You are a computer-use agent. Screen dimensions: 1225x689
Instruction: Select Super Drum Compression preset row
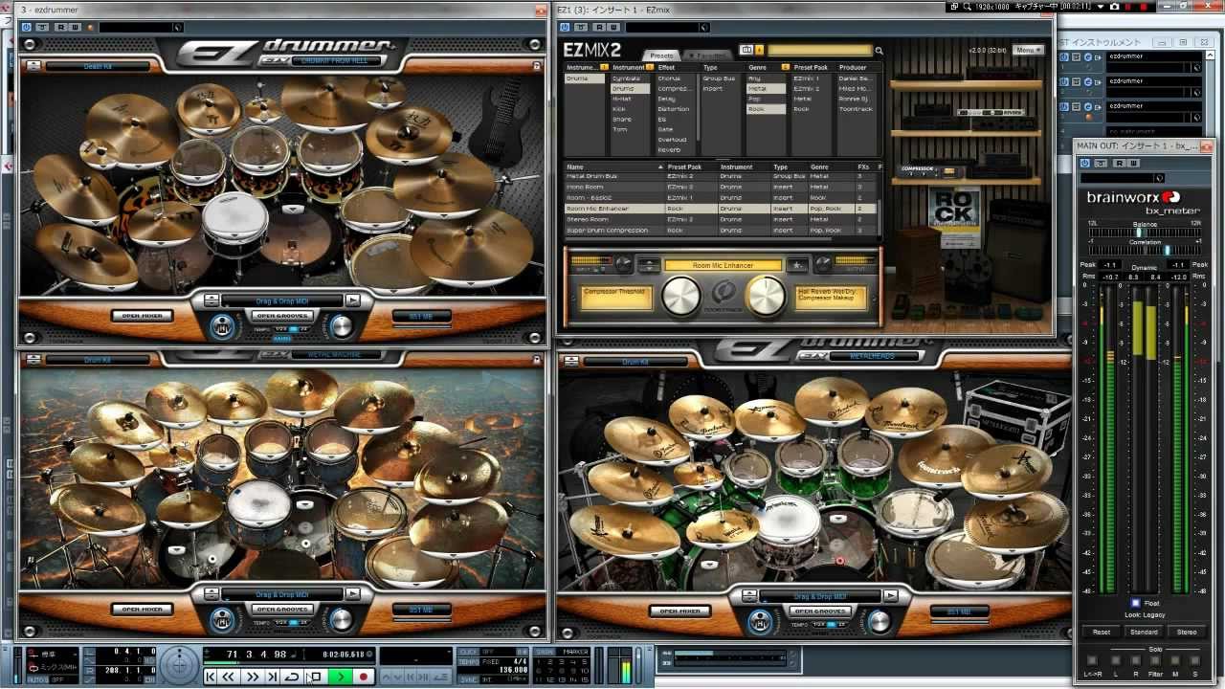point(722,230)
